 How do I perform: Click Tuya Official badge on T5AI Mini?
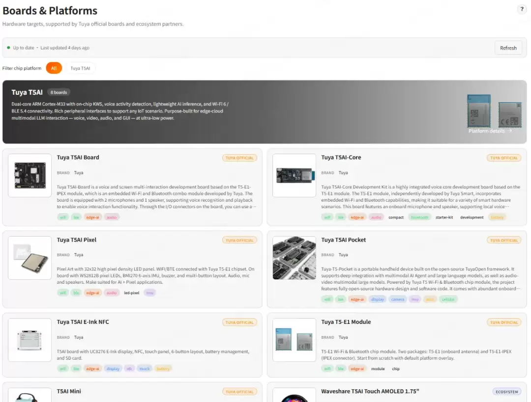(x=239, y=392)
